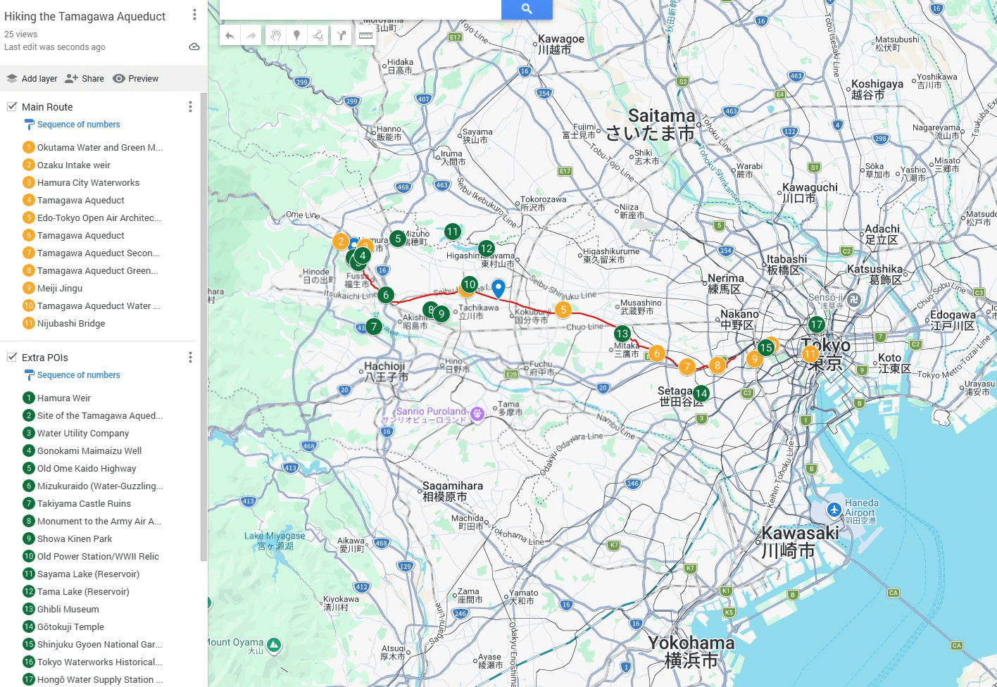Click the blue search magnifier button
The image size is (997, 687).
point(527,9)
